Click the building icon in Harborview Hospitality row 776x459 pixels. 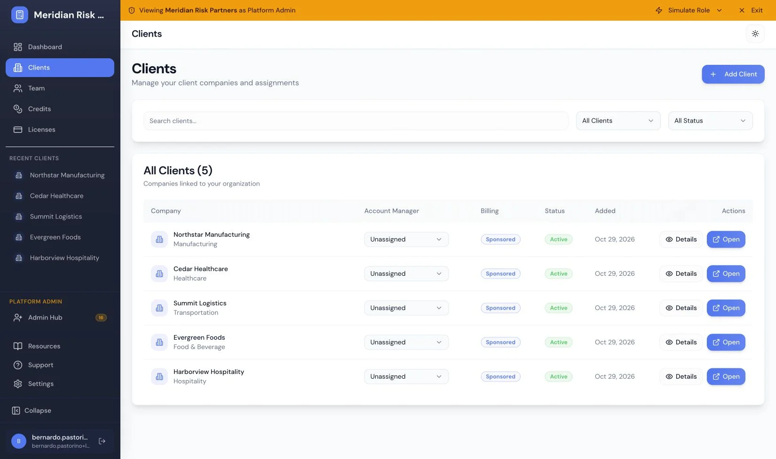(x=159, y=376)
